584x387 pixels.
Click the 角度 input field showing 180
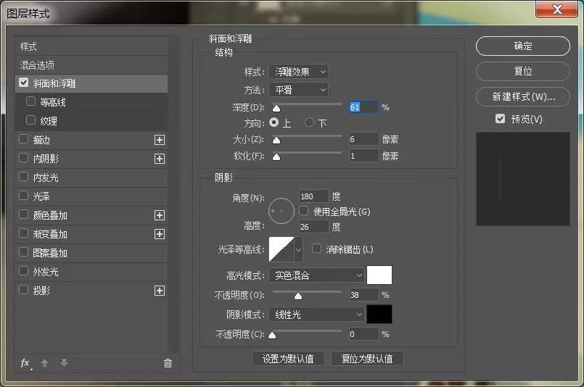pos(313,196)
